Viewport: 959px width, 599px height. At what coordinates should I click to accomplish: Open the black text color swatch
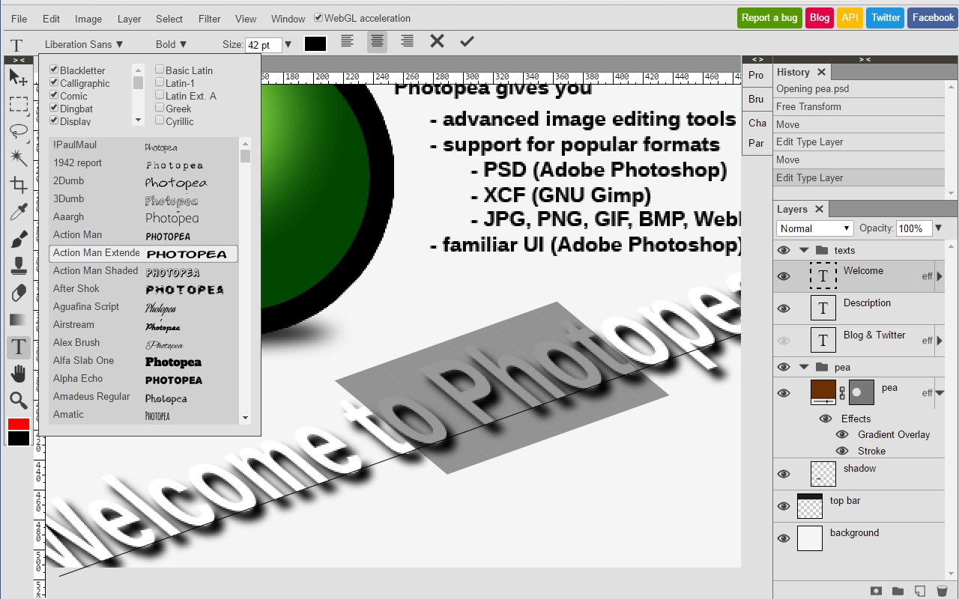(x=315, y=44)
